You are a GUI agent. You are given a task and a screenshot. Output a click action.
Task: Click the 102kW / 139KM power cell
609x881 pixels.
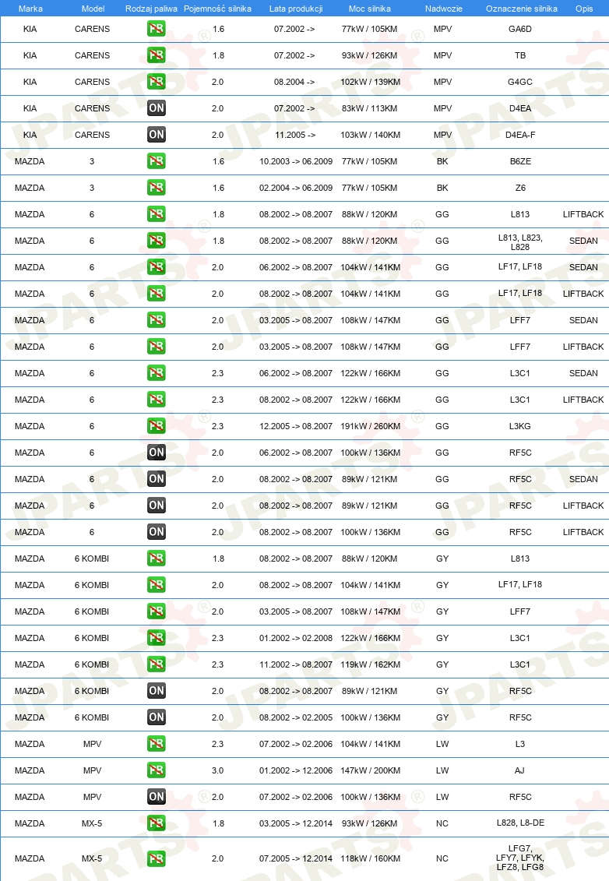coord(370,82)
